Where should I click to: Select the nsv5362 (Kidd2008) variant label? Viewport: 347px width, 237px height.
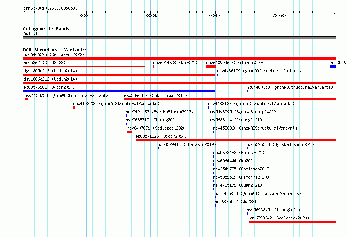coord(44,63)
